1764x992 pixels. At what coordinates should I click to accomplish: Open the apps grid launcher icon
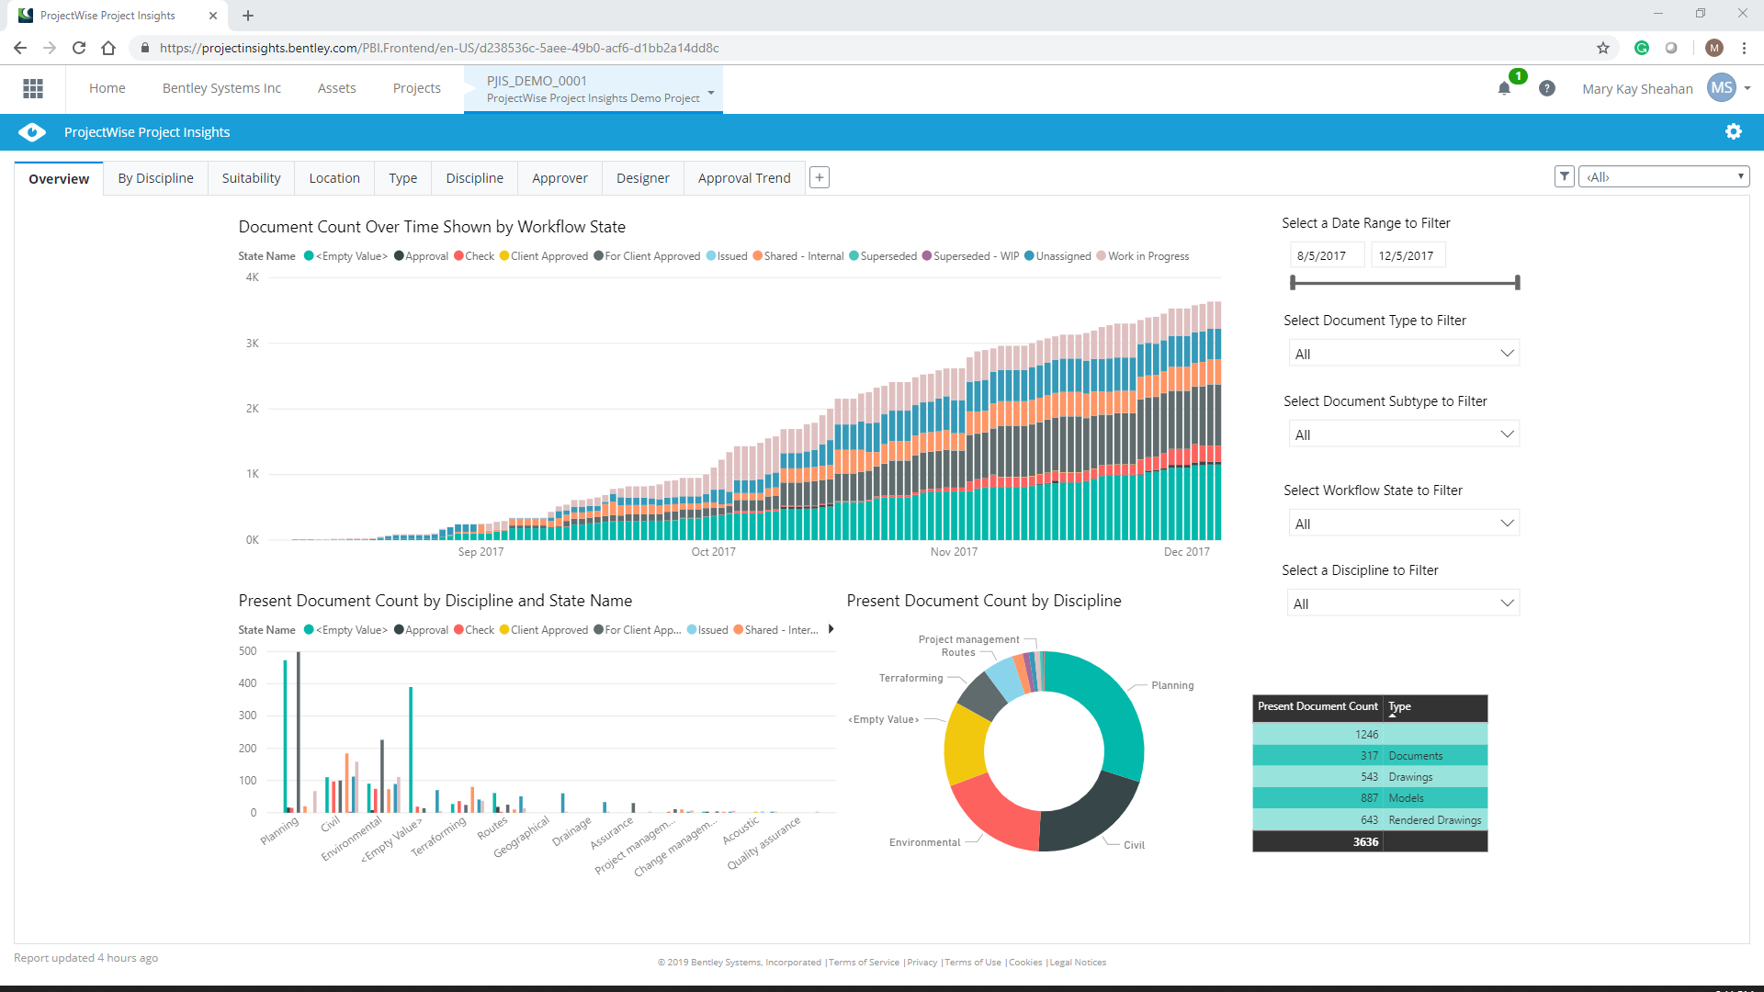tap(33, 88)
